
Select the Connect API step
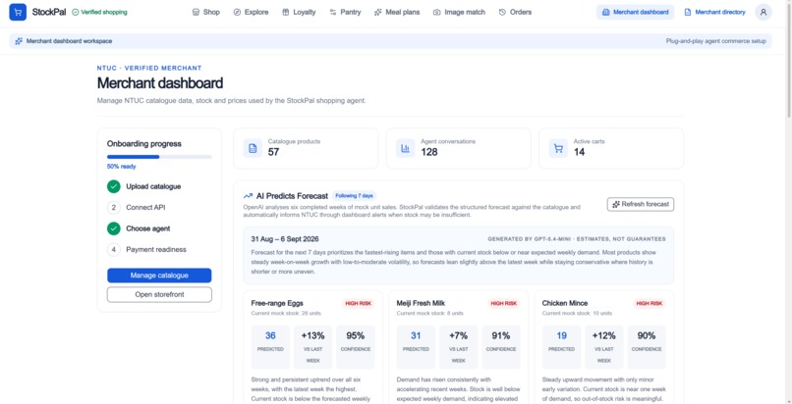pos(145,208)
